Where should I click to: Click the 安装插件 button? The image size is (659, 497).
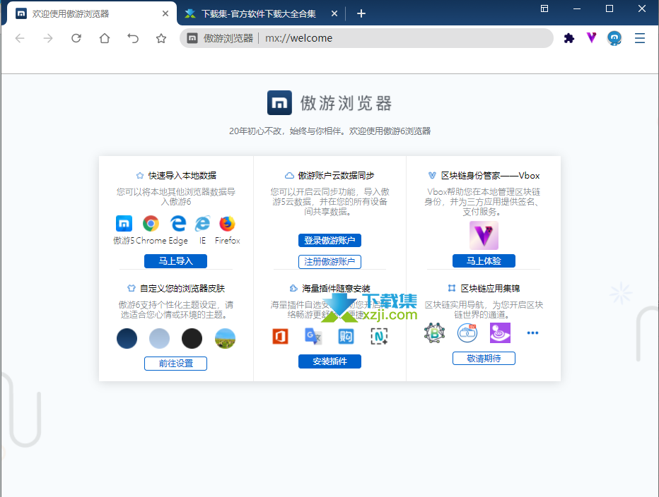click(x=330, y=361)
